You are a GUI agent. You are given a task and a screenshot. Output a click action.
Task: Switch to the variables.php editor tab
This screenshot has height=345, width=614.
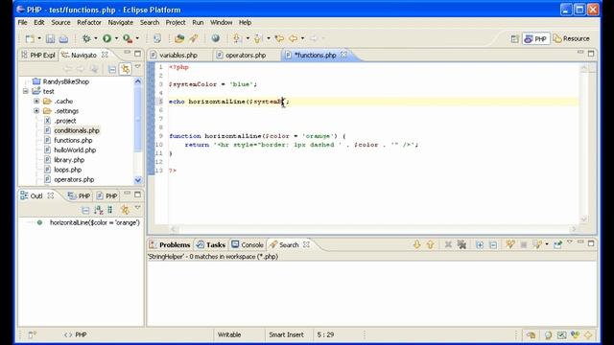(178, 56)
